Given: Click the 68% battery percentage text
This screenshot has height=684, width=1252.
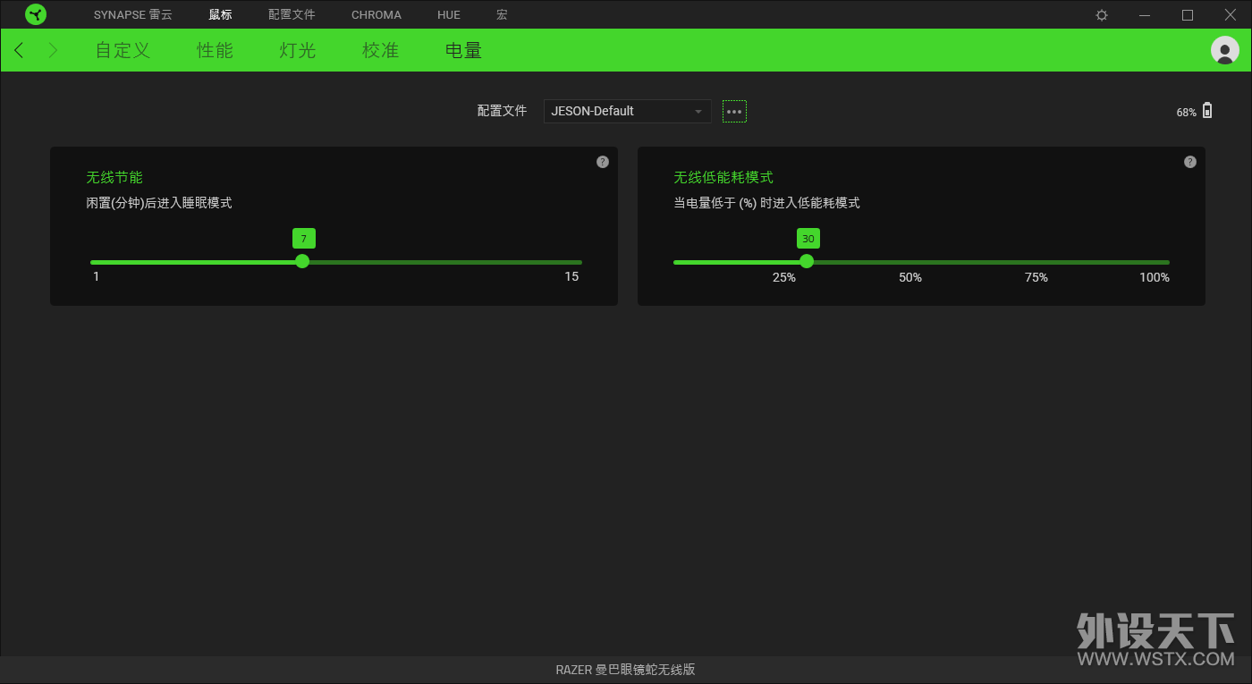Looking at the screenshot, I should [x=1187, y=113].
